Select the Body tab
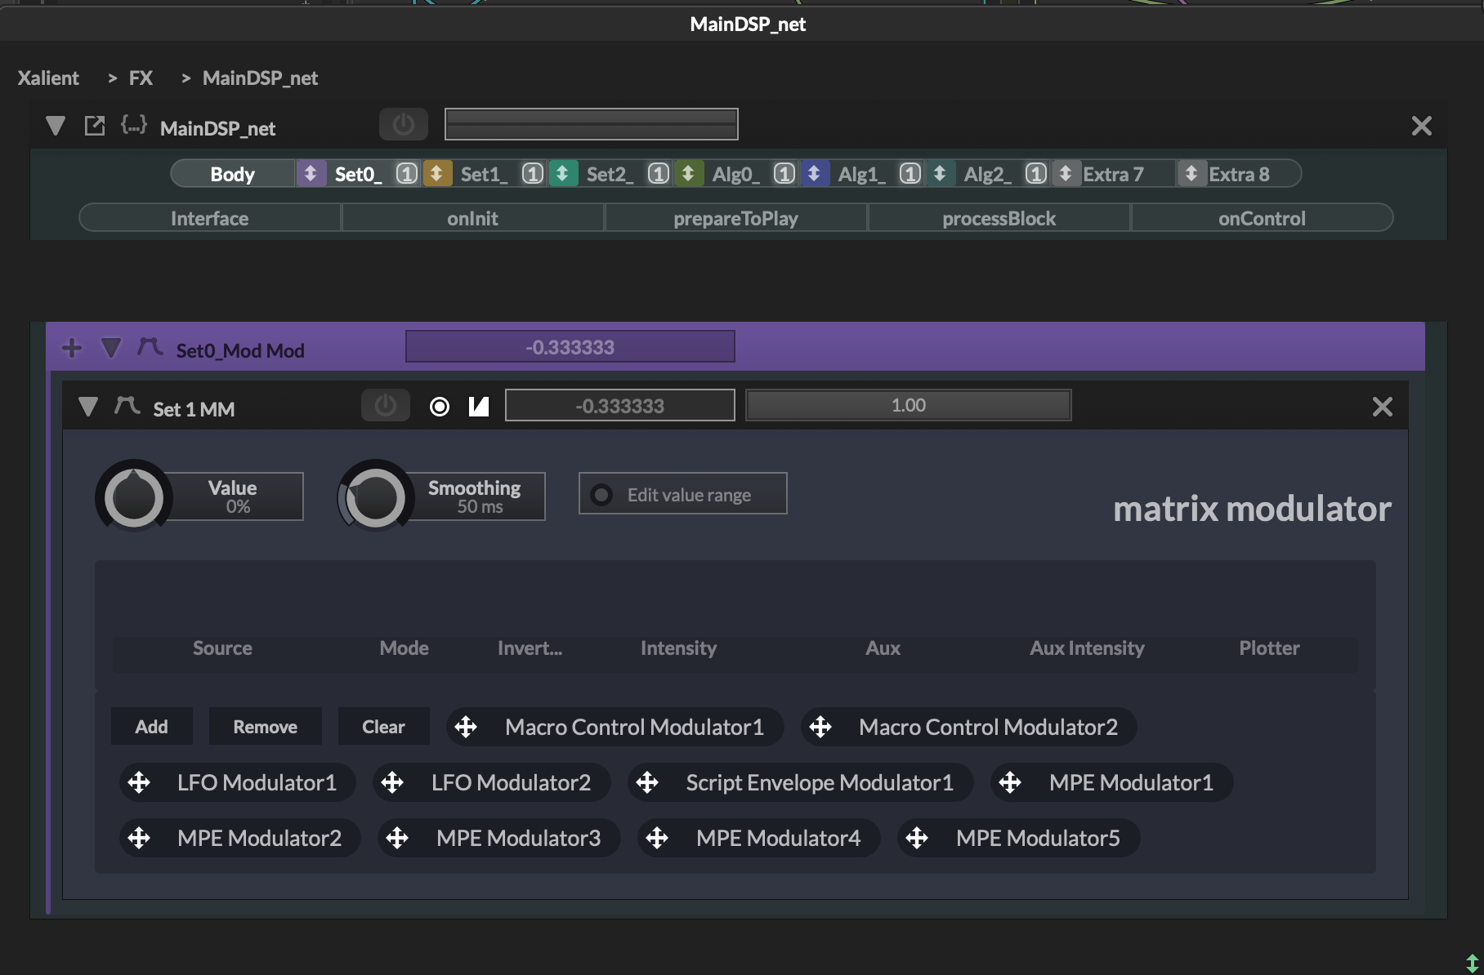1484x975 pixels. tap(233, 173)
